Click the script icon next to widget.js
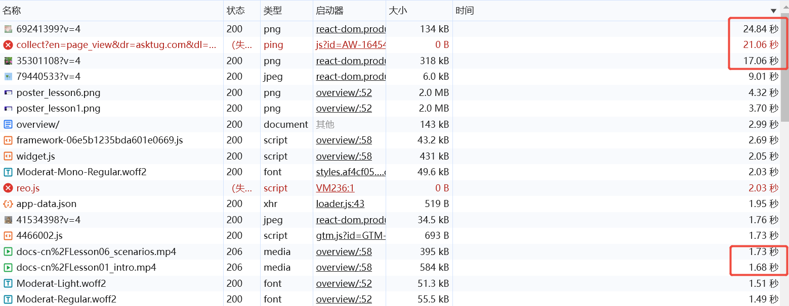 click(x=8, y=156)
